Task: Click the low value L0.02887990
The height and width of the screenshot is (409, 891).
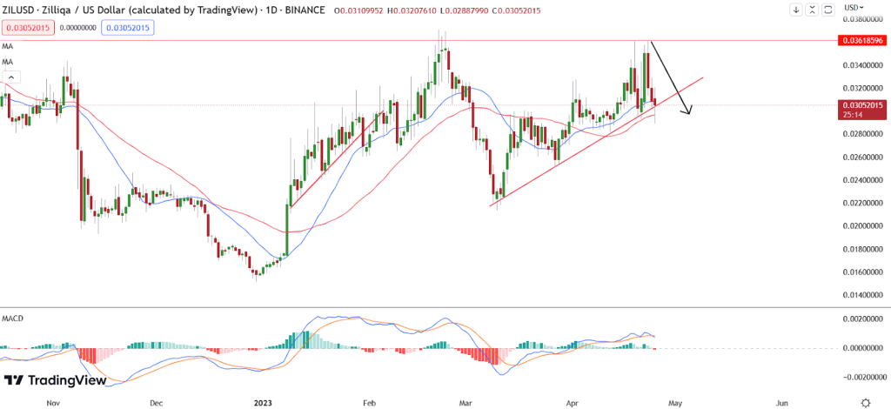Action: pyautogui.click(x=463, y=10)
